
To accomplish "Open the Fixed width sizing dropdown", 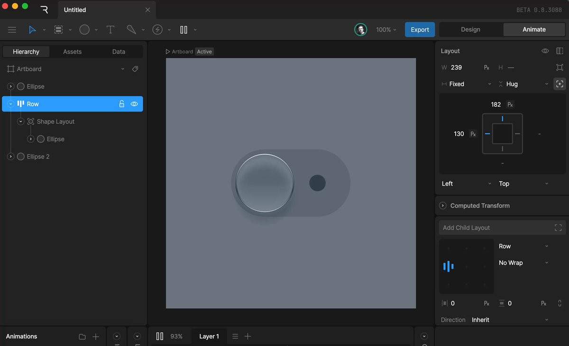I will [x=467, y=84].
